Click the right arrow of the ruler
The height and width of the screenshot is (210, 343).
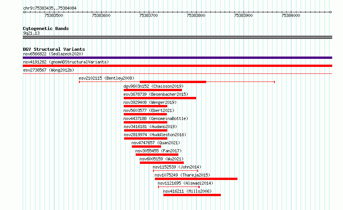tap(331, 12)
